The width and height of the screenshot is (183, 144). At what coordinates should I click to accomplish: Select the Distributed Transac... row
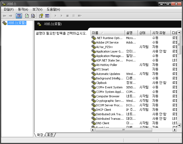(x=134, y=118)
